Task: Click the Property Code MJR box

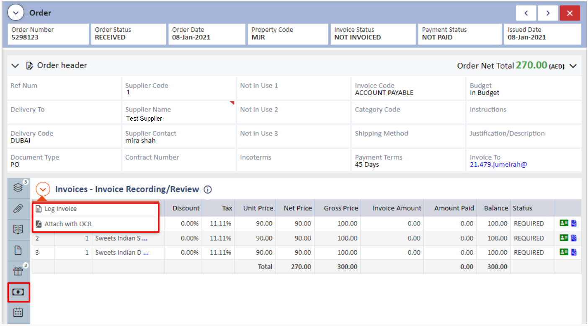Action: coord(288,34)
